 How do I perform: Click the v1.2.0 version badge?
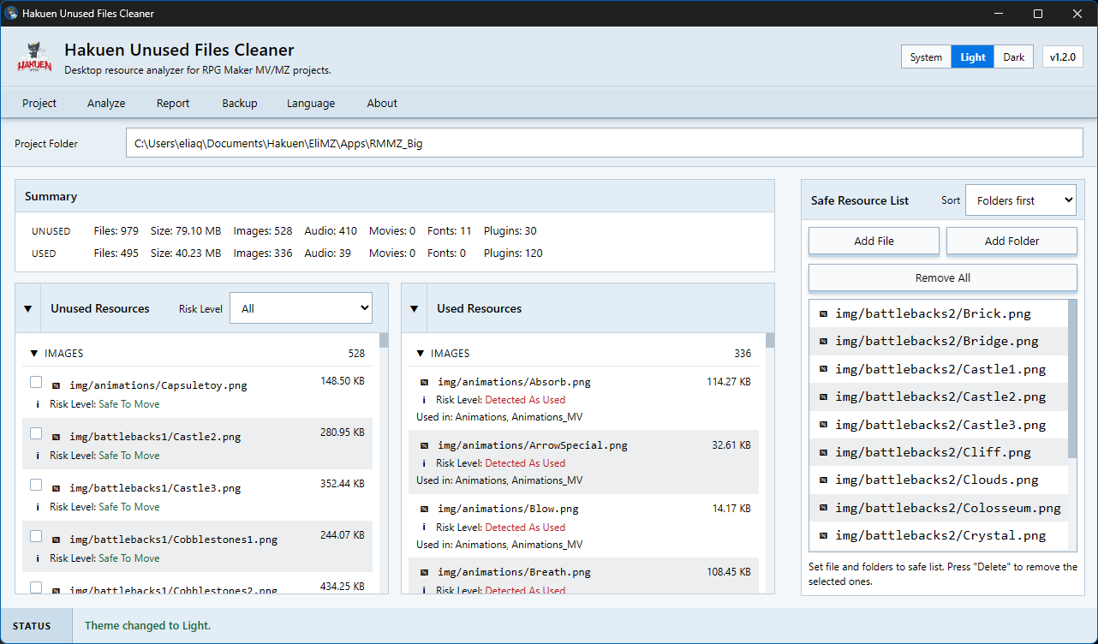(x=1063, y=57)
